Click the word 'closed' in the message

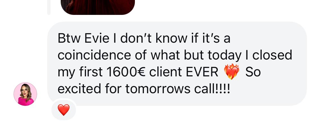pyautogui.click(x=272, y=55)
